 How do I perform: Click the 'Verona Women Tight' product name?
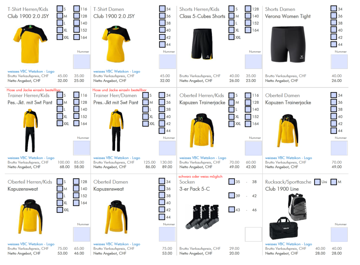coord(288,16)
